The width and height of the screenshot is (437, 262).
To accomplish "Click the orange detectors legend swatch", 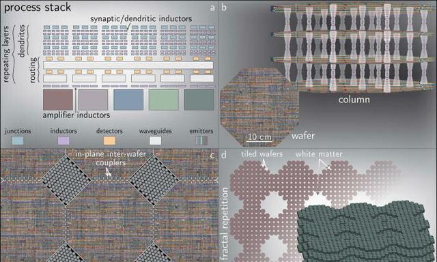I will [109, 141].
